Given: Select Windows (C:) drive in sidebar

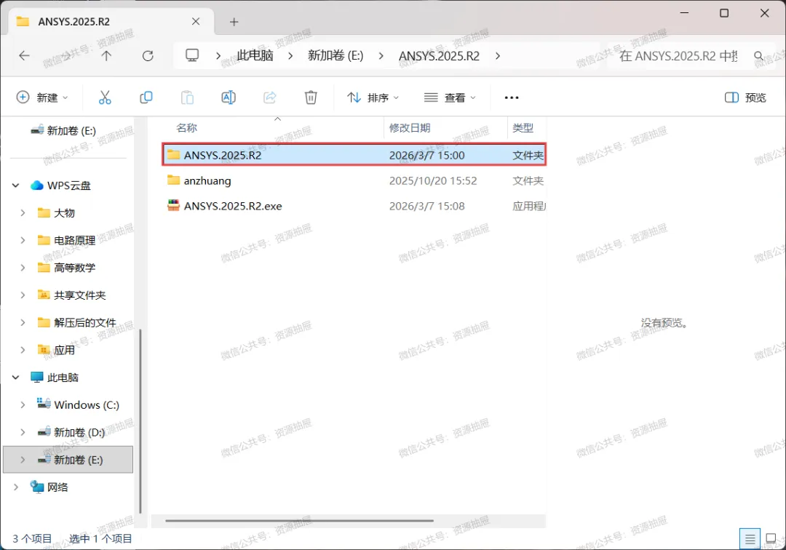Looking at the screenshot, I should [x=78, y=404].
